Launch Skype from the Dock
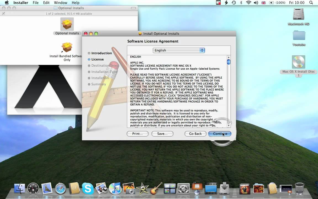318x199 pixels. pos(88,188)
